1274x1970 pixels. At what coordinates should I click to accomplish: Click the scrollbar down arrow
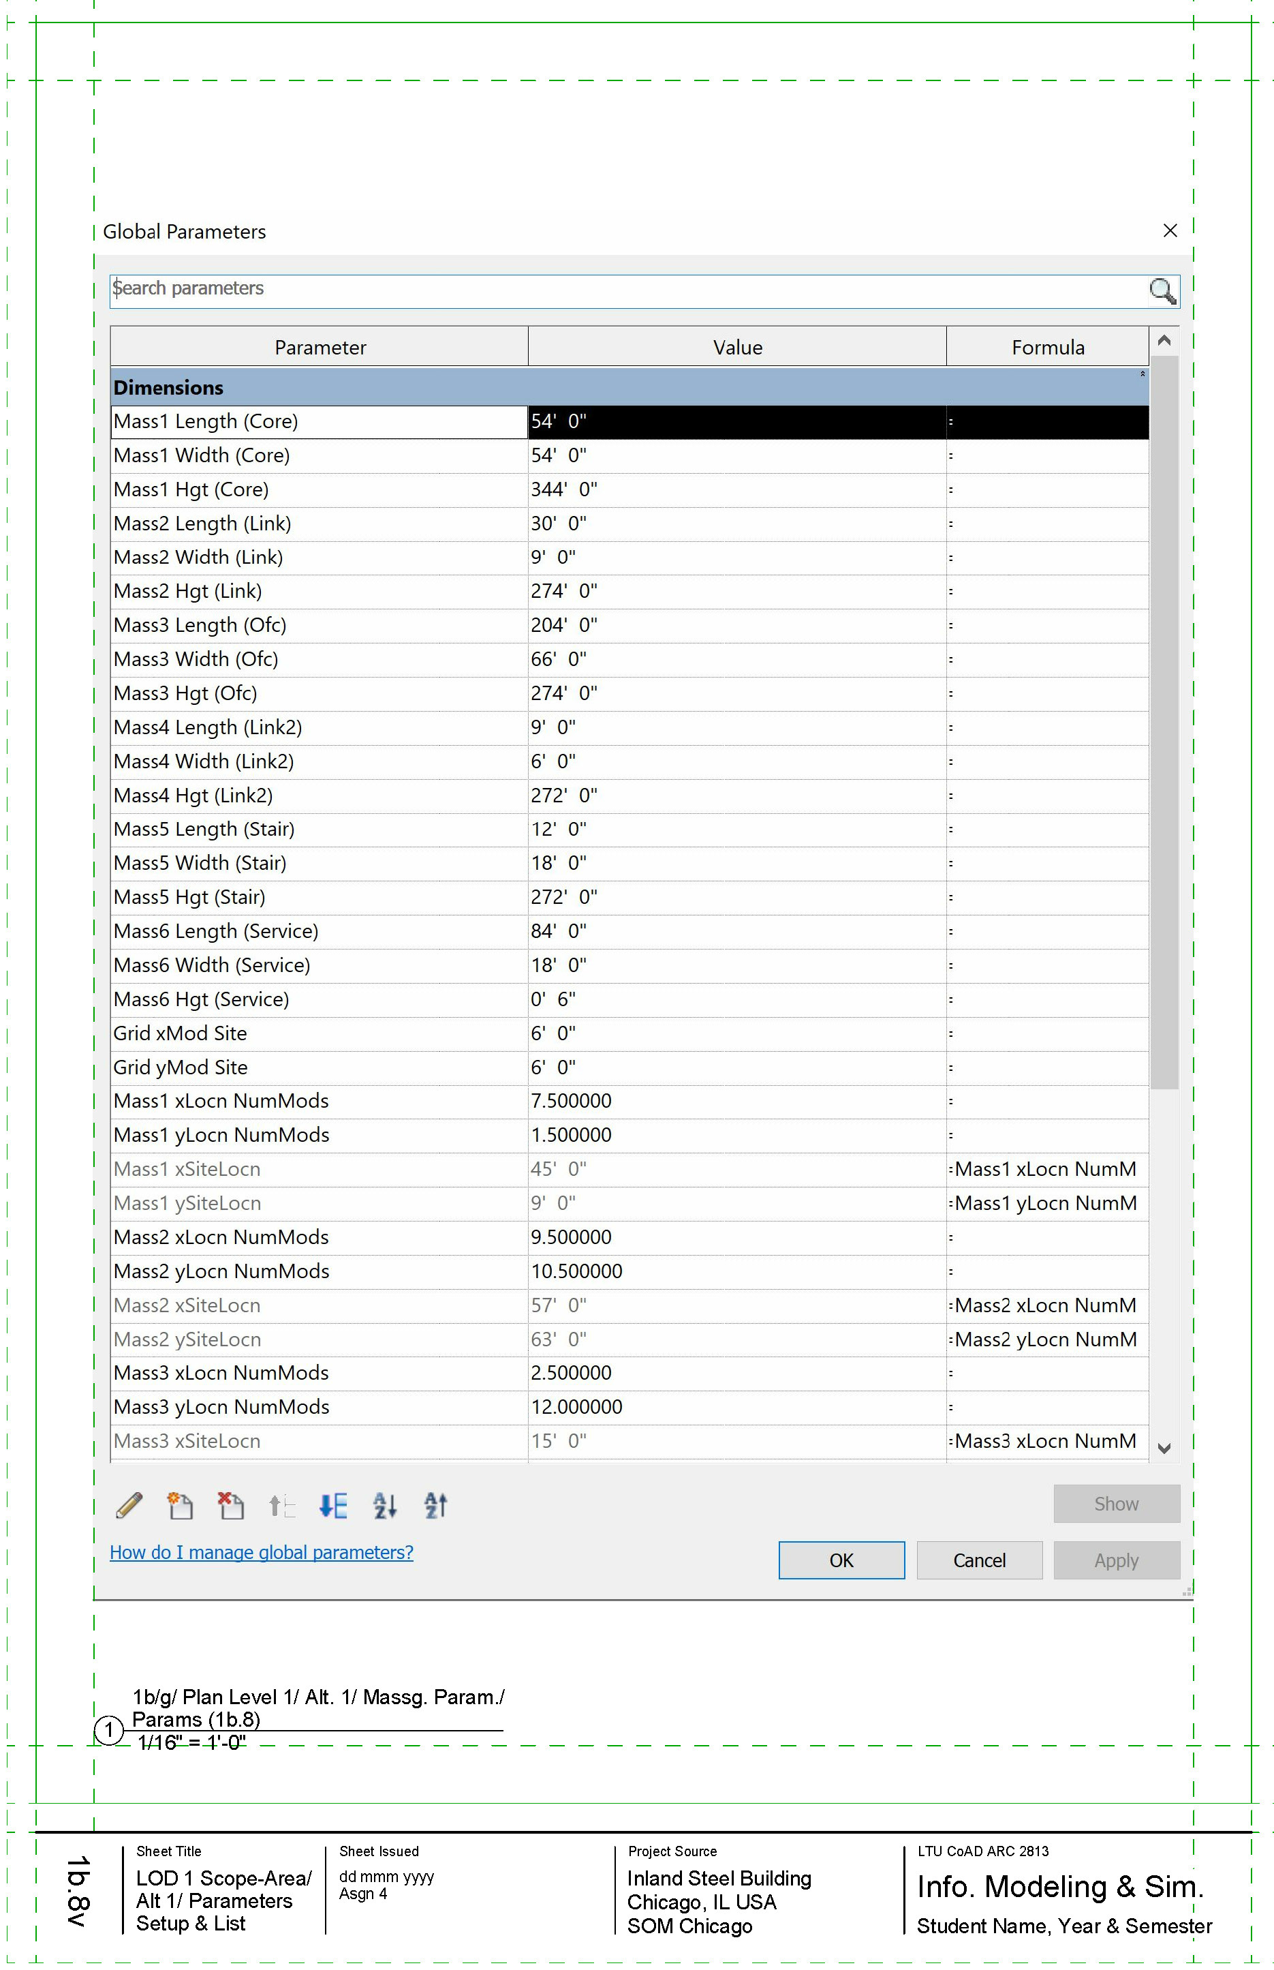(x=1164, y=1449)
